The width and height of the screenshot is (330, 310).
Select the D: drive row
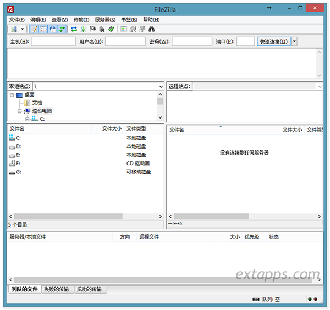point(85,146)
